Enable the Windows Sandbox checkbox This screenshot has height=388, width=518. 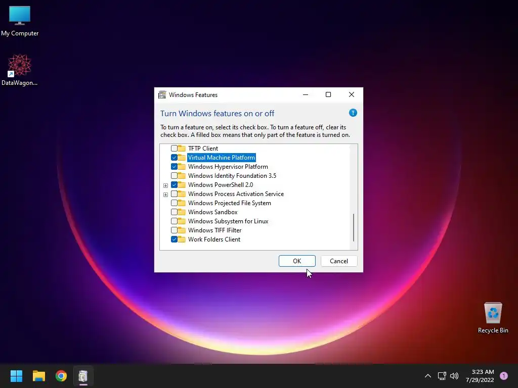click(174, 212)
